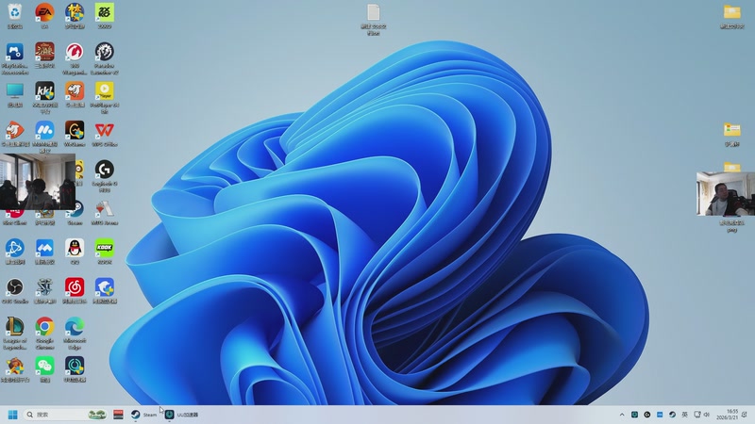
Task: Open the red app pinned on taskbar
Action: pos(119,415)
